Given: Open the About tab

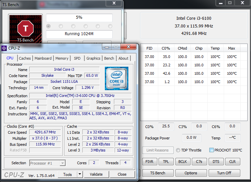Looking at the screenshot, I should pyautogui.click(x=123, y=58).
